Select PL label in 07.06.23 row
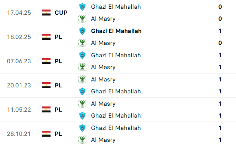This screenshot has width=236, height=145. (x=59, y=61)
